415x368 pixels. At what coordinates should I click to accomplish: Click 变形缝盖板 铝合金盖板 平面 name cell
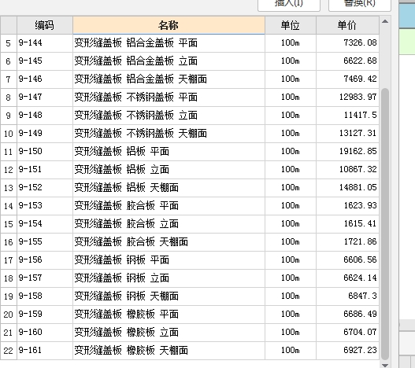[169, 43]
